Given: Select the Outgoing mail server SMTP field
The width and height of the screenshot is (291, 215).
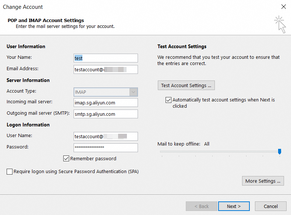Looking at the screenshot, I should point(106,114).
